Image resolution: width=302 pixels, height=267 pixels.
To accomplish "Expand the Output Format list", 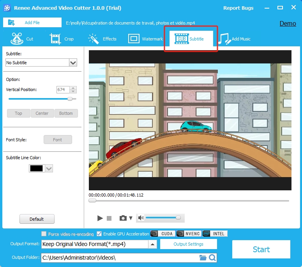I will pos(152,244).
